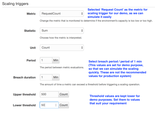The height and width of the screenshot is (116, 155).
Task: Click the Lower threshold label
Action: pyautogui.click(x=24, y=105)
